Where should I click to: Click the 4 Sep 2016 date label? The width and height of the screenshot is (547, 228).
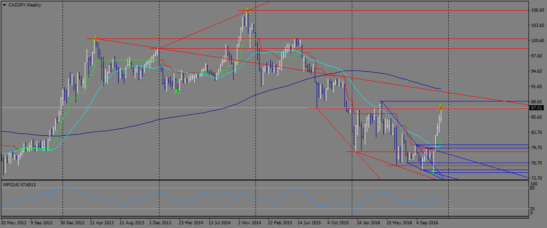pyautogui.click(x=428, y=222)
